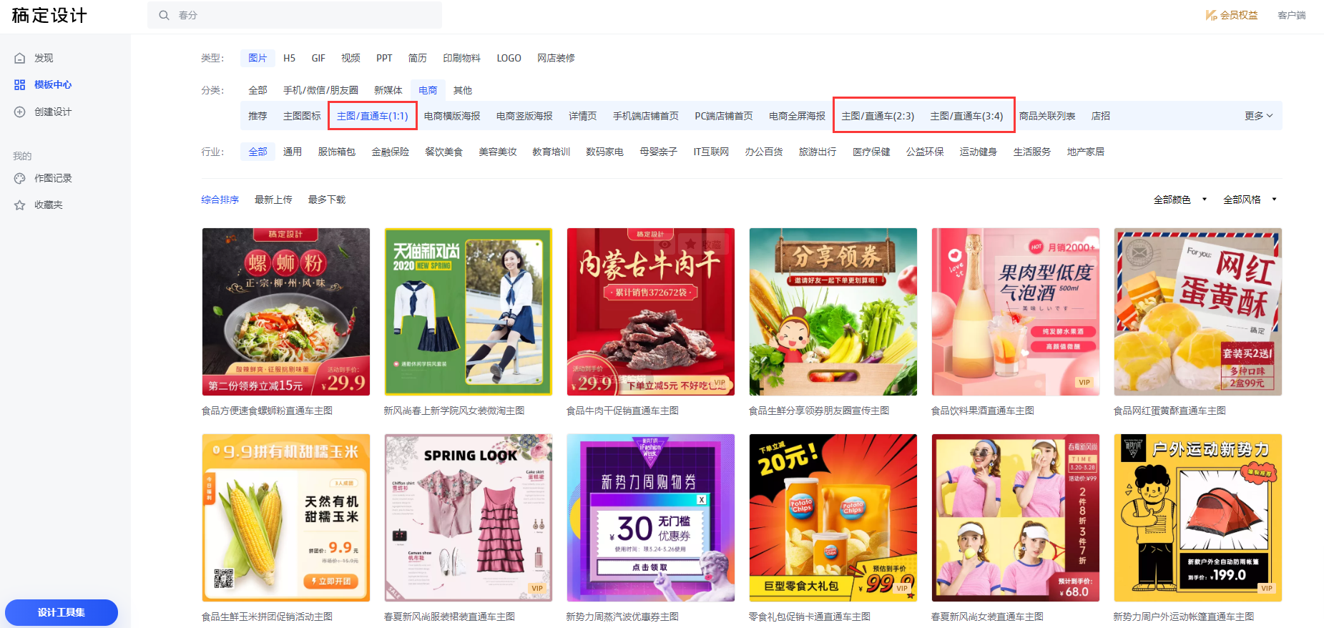Expand the 更多 category dropdown

(1258, 116)
